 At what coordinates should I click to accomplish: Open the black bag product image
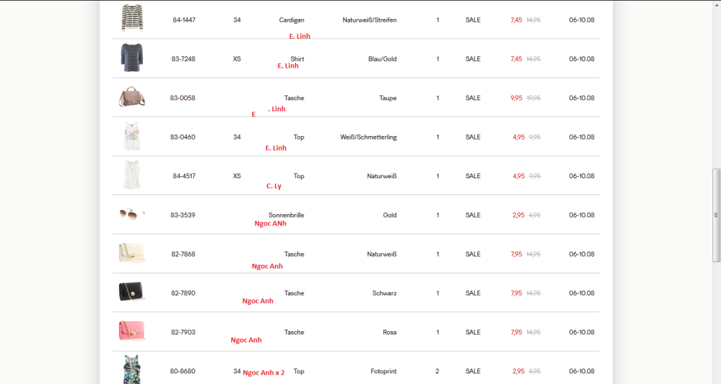pyautogui.click(x=132, y=292)
